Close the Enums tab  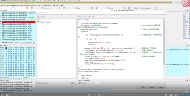pyautogui.click(x=92, y=8)
